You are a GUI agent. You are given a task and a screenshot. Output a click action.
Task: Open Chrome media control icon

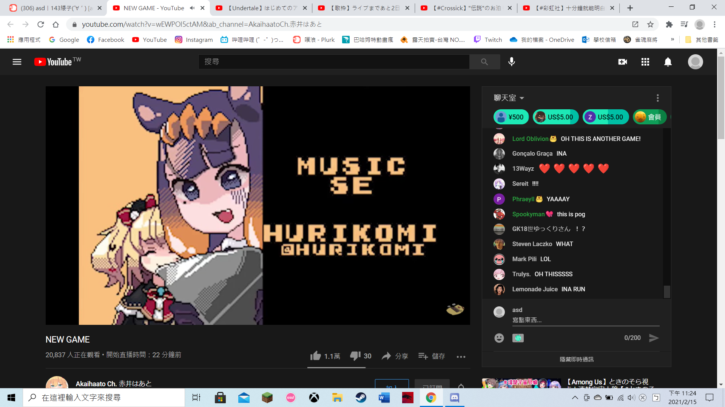point(684,24)
